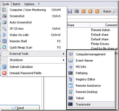
Task: Open Event Viewer from submenu
Action: coord(91,61)
